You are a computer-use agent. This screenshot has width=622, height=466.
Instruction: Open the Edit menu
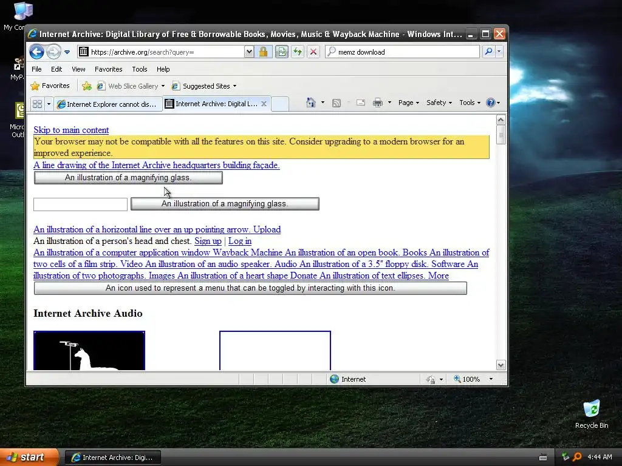(x=56, y=69)
